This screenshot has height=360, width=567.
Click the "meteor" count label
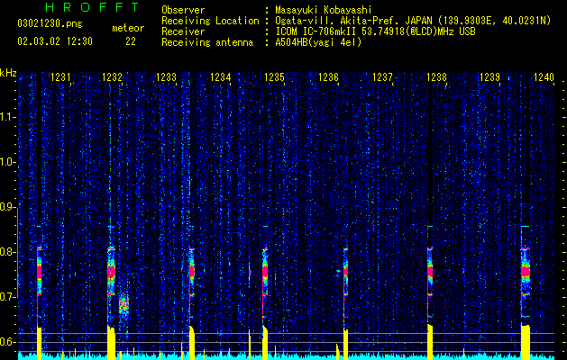click(x=128, y=28)
